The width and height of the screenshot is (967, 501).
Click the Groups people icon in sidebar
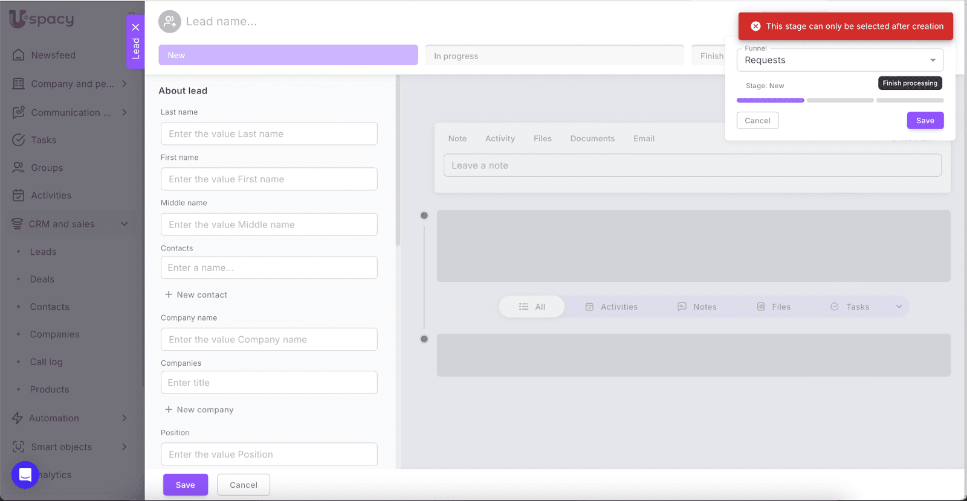coord(19,168)
